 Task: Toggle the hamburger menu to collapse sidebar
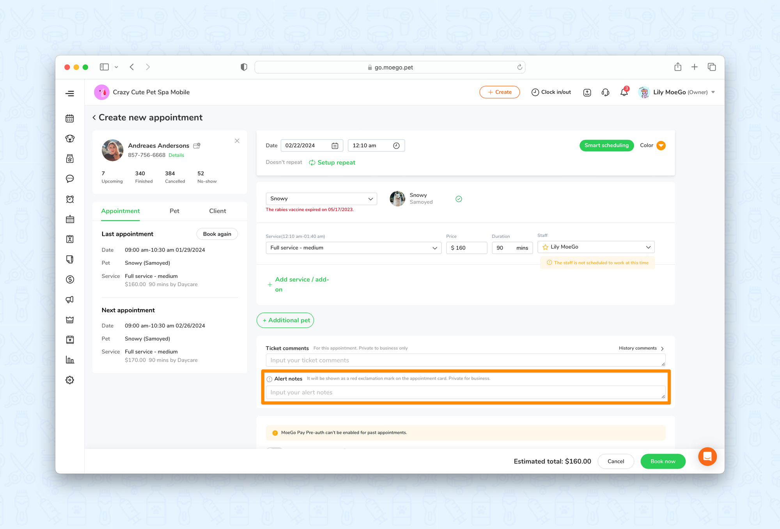click(70, 94)
